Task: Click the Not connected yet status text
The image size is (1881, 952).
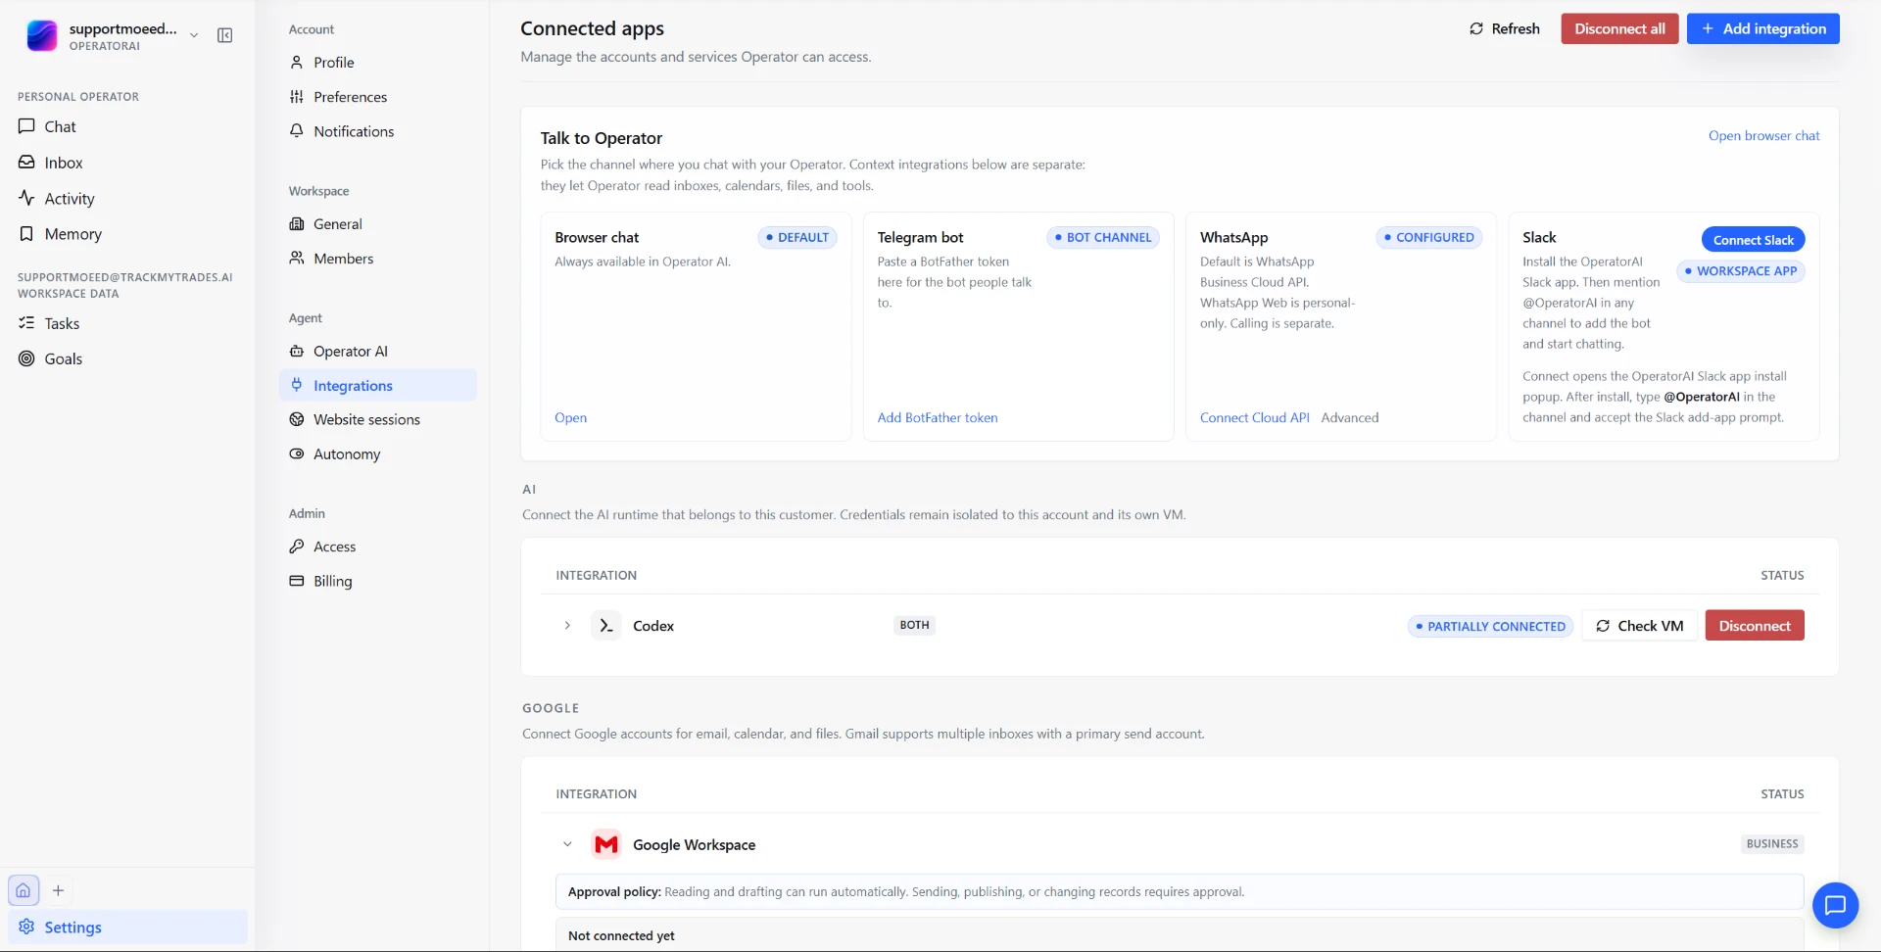Action: pyautogui.click(x=621, y=936)
